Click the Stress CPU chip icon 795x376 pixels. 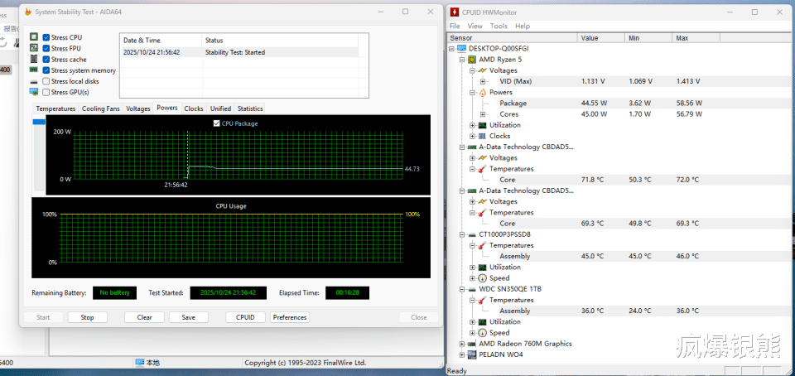pos(34,37)
